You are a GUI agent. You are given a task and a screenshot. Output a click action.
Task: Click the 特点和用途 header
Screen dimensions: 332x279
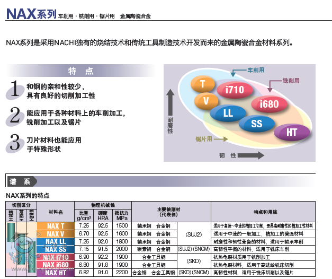(263, 212)
